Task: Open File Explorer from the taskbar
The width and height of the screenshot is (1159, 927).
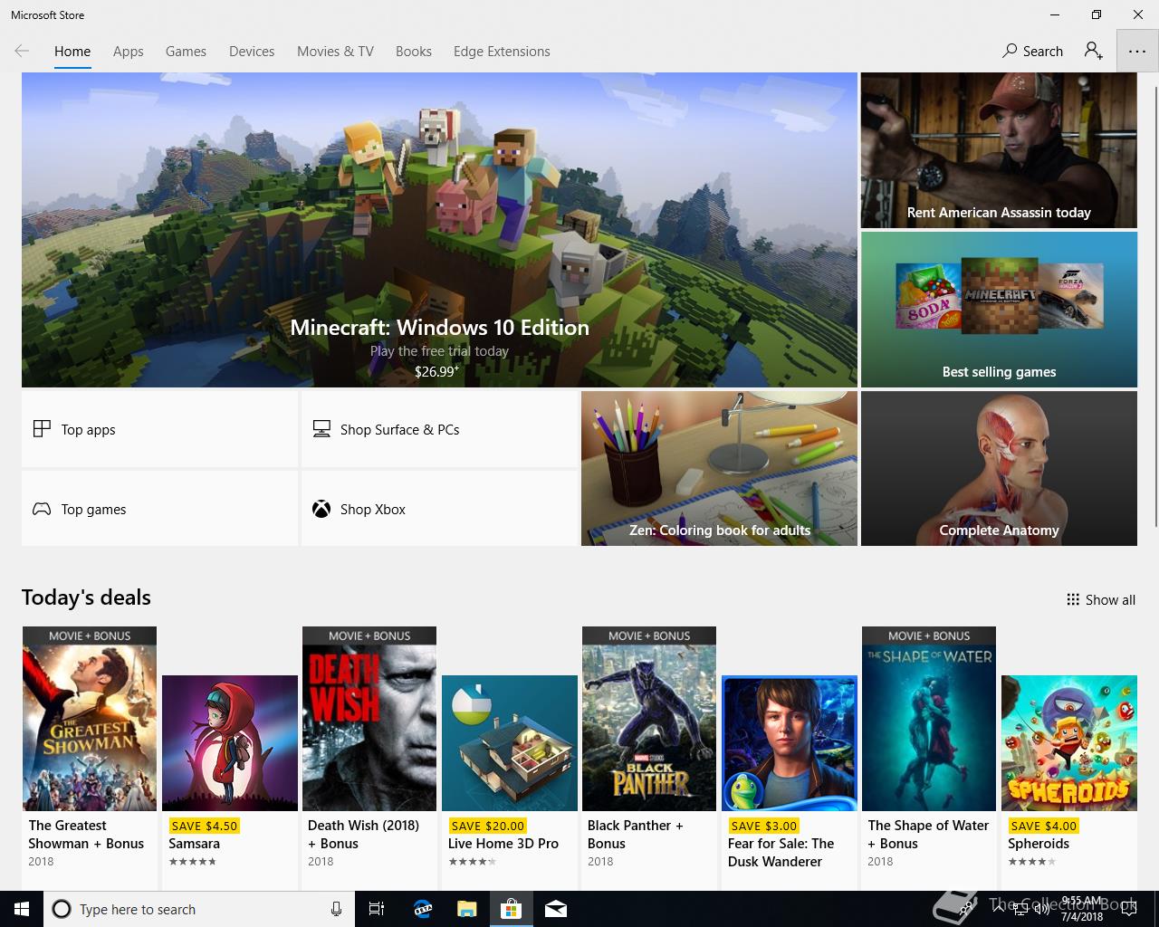Action: (x=466, y=909)
